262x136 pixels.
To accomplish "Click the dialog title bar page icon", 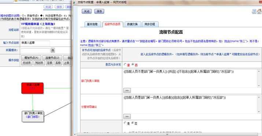I will (x=74, y=2).
